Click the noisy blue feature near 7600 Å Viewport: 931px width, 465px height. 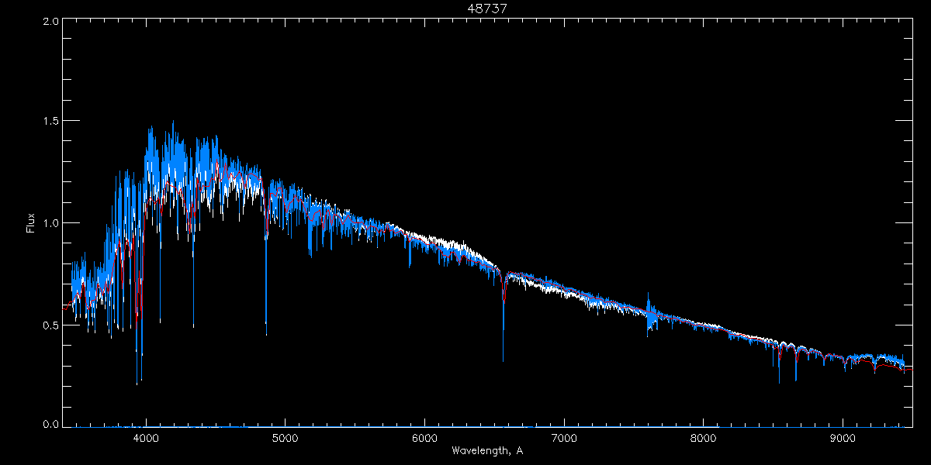coord(649,316)
